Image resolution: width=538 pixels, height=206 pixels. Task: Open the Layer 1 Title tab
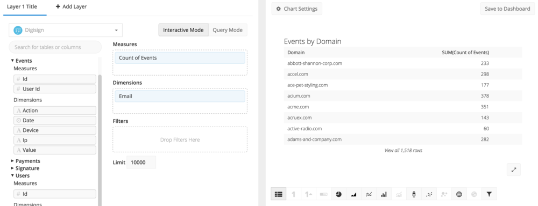pos(22,6)
